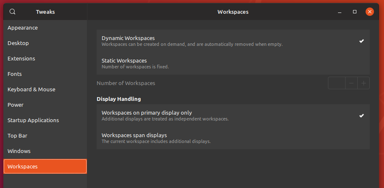Screen dimensions: 384x188
Task: Open Keyboard & Mouse settings
Action: pyautogui.click(x=45, y=89)
